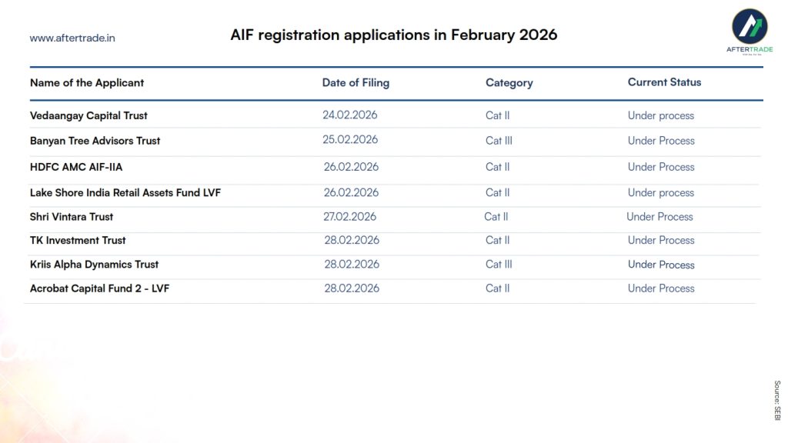Click 'Under Process' status for Acrobat Capital Fund
The width and height of the screenshot is (788, 443).
(661, 288)
